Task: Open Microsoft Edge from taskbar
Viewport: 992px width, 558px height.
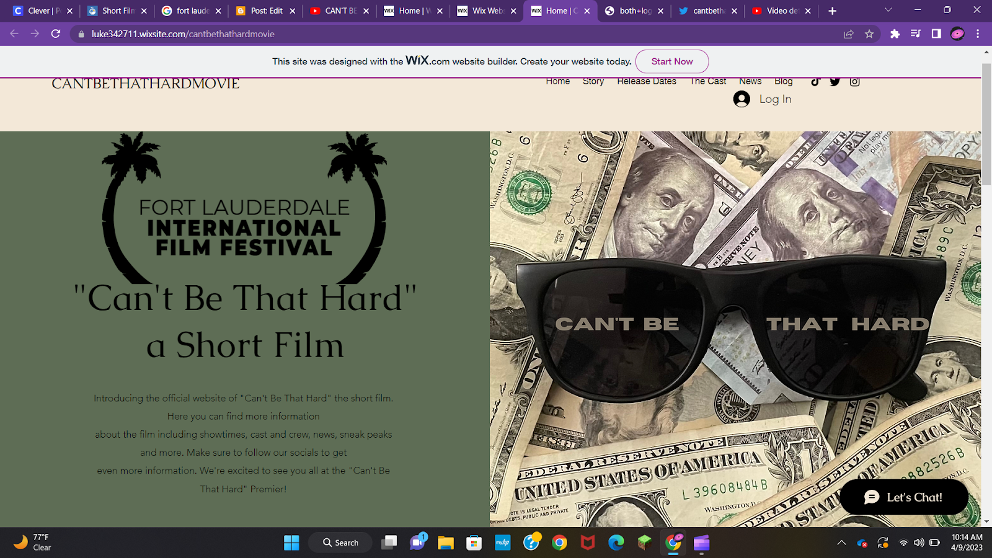Action: 616,543
